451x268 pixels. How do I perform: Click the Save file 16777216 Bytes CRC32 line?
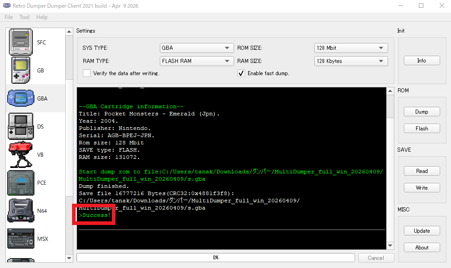(x=157, y=193)
